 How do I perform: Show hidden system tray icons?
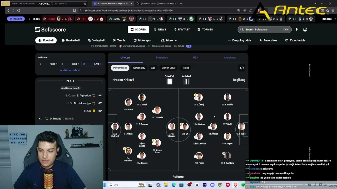(x=304, y=185)
